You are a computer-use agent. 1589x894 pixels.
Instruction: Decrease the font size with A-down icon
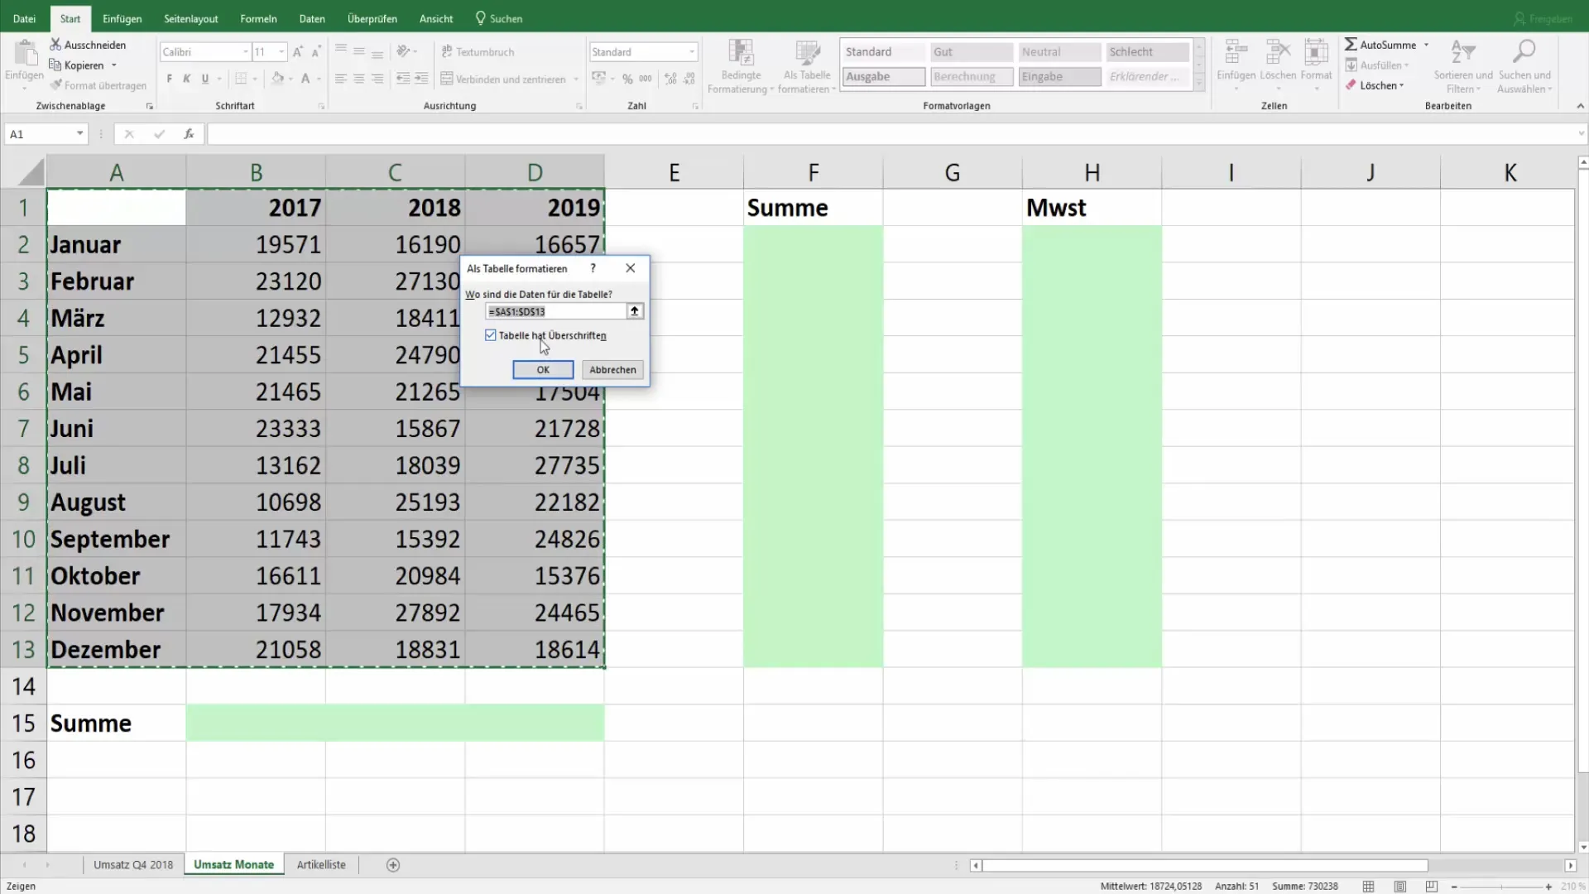316,51
